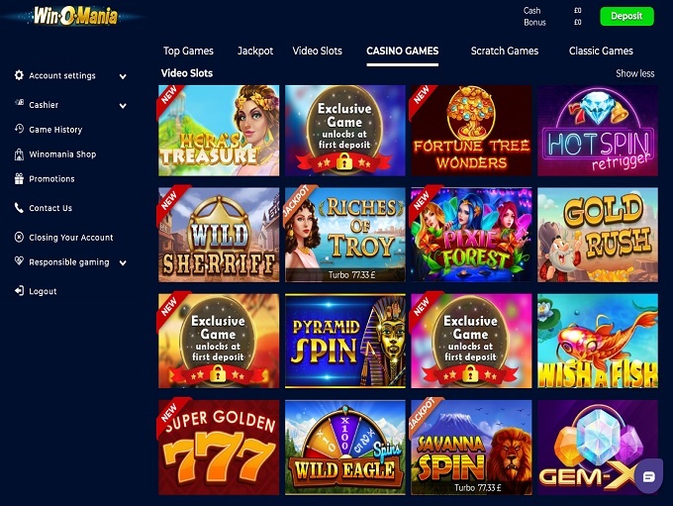
Task: Open the live chat bubble icon
Action: click(x=648, y=476)
